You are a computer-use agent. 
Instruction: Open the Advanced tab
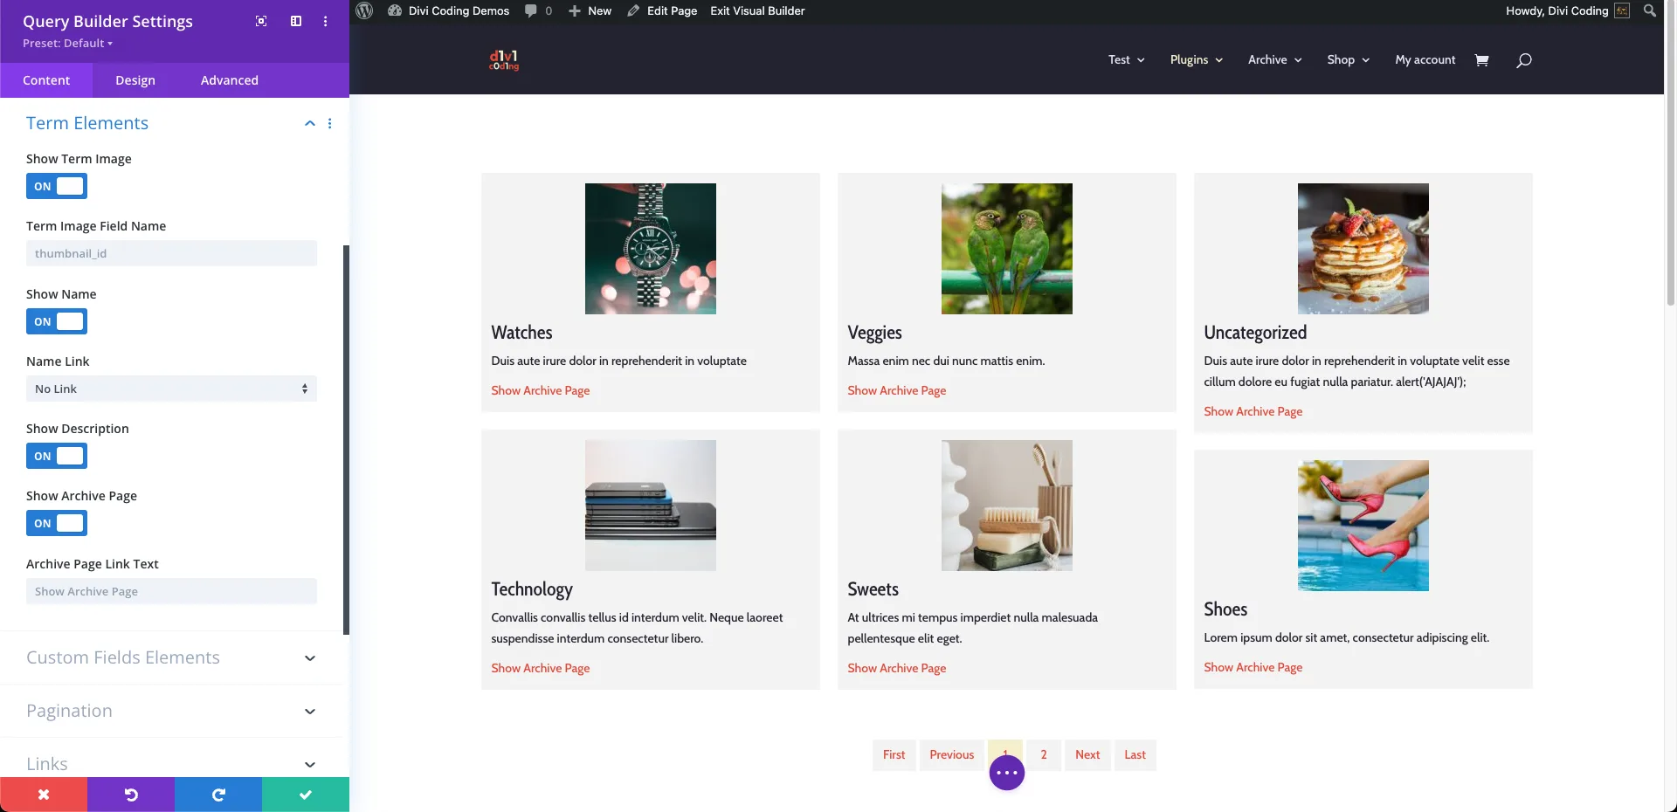pyautogui.click(x=230, y=80)
